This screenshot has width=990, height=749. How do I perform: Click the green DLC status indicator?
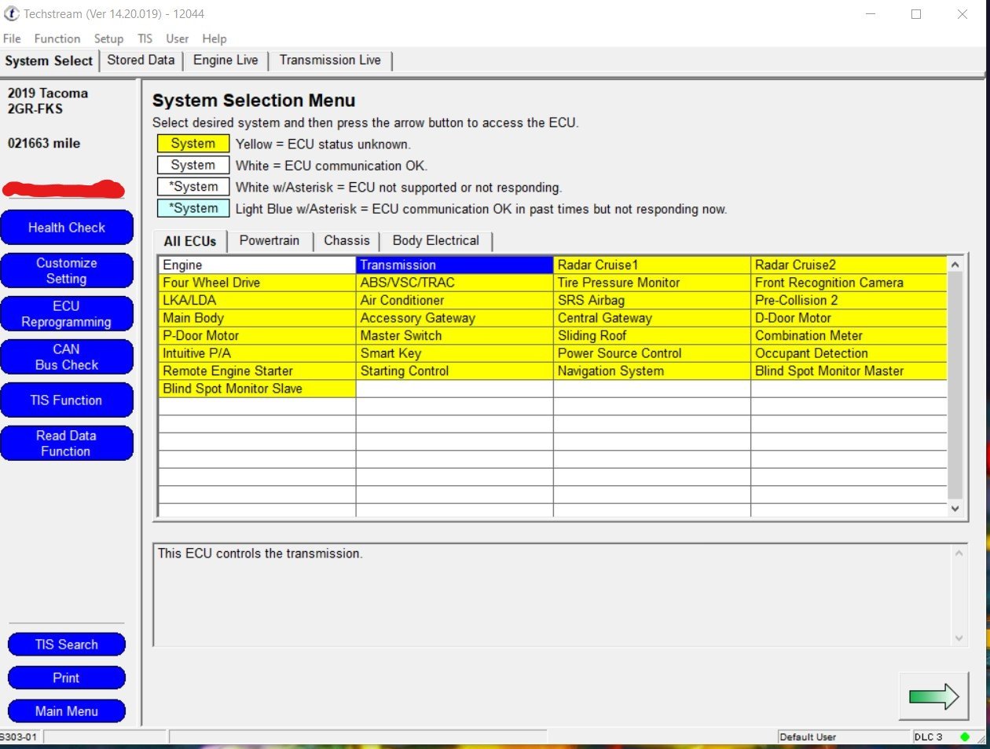(x=965, y=736)
